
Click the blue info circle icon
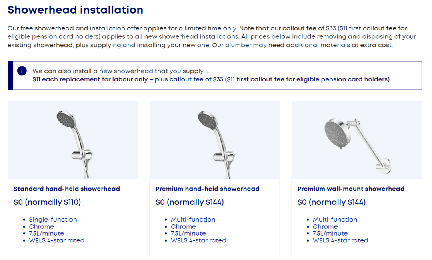click(x=22, y=71)
